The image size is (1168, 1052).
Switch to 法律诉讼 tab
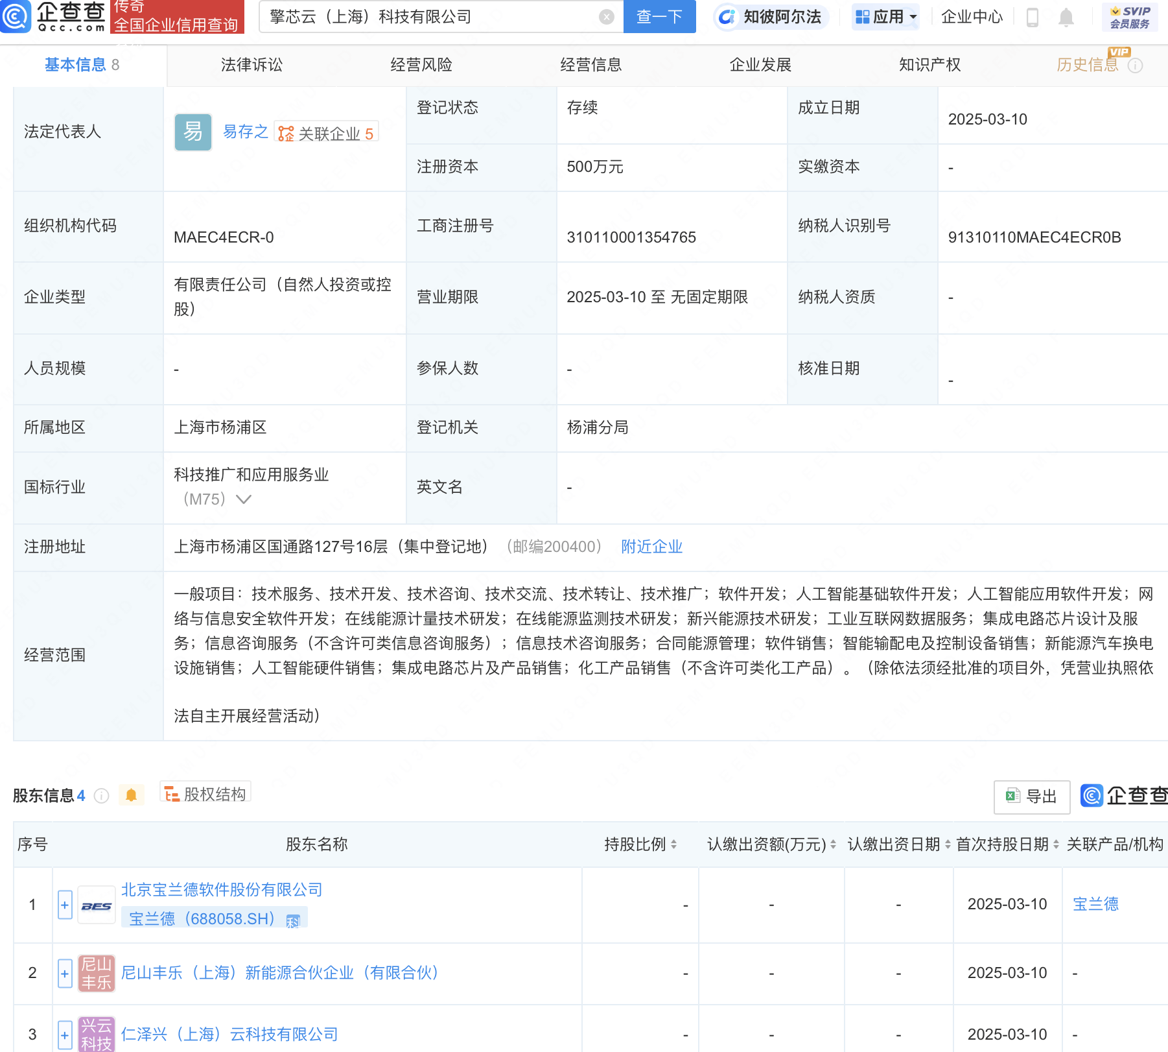tap(251, 65)
